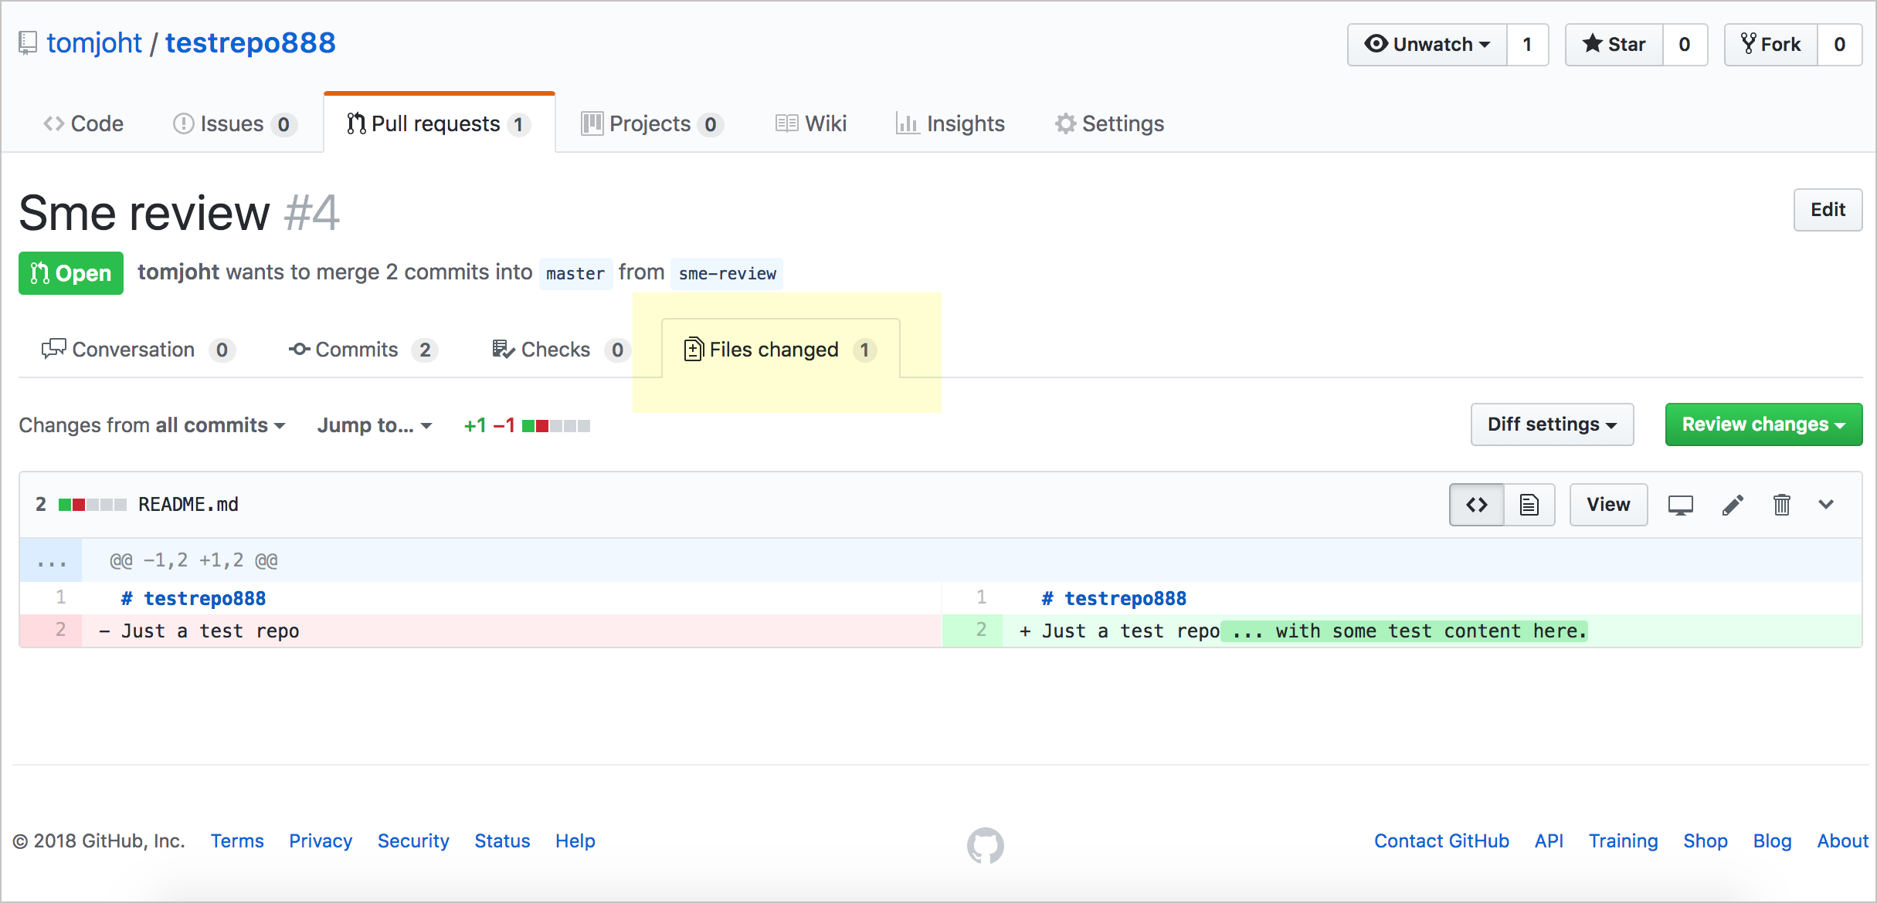Click the file/prose view toggle icon for README.md
1877x903 pixels.
1530,503
